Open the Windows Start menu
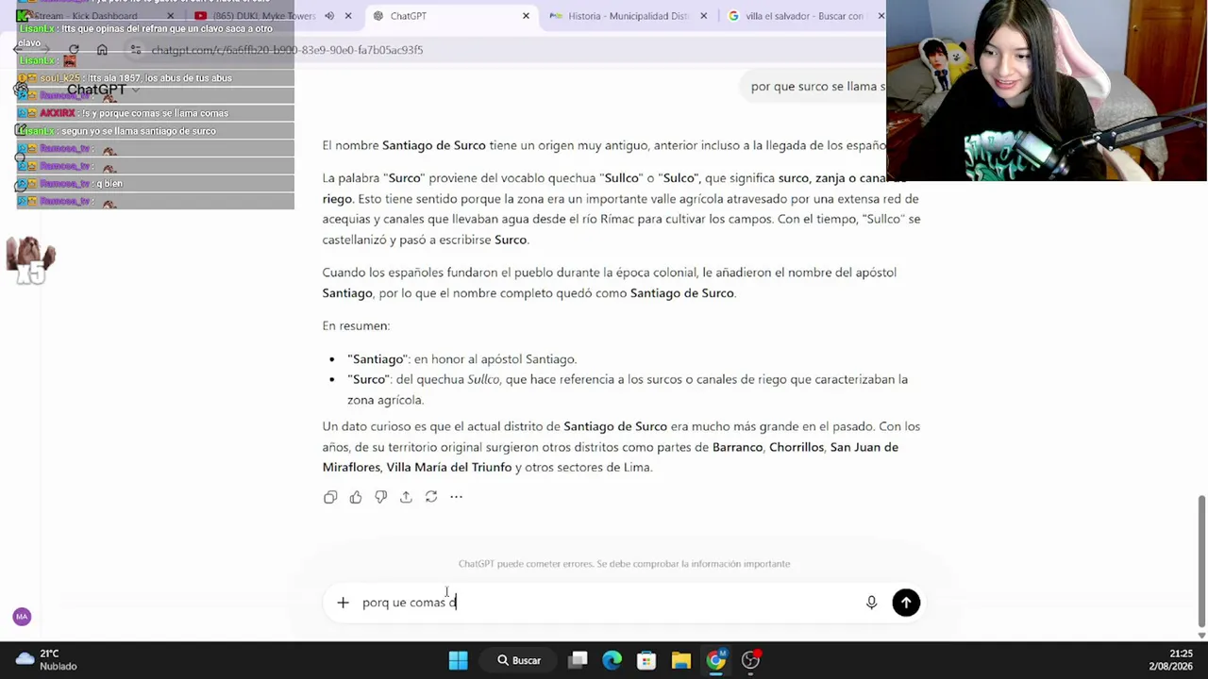The height and width of the screenshot is (679, 1208). click(x=459, y=660)
